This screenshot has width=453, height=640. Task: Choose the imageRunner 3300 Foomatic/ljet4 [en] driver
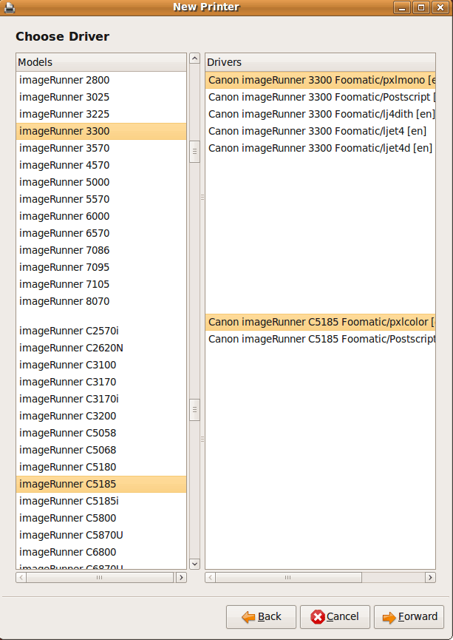pos(320,131)
